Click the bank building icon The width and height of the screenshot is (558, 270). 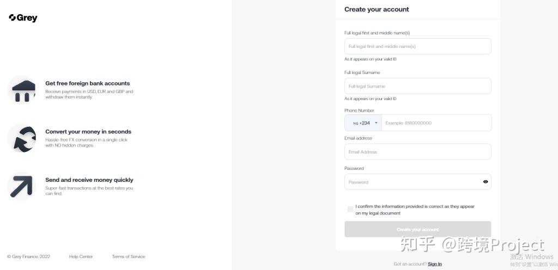[x=22, y=90]
